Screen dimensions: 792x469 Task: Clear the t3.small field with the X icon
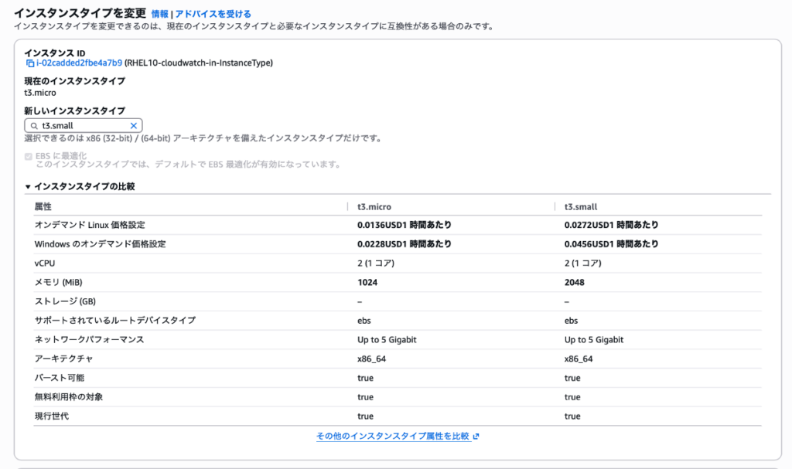(x=133, y=125)
